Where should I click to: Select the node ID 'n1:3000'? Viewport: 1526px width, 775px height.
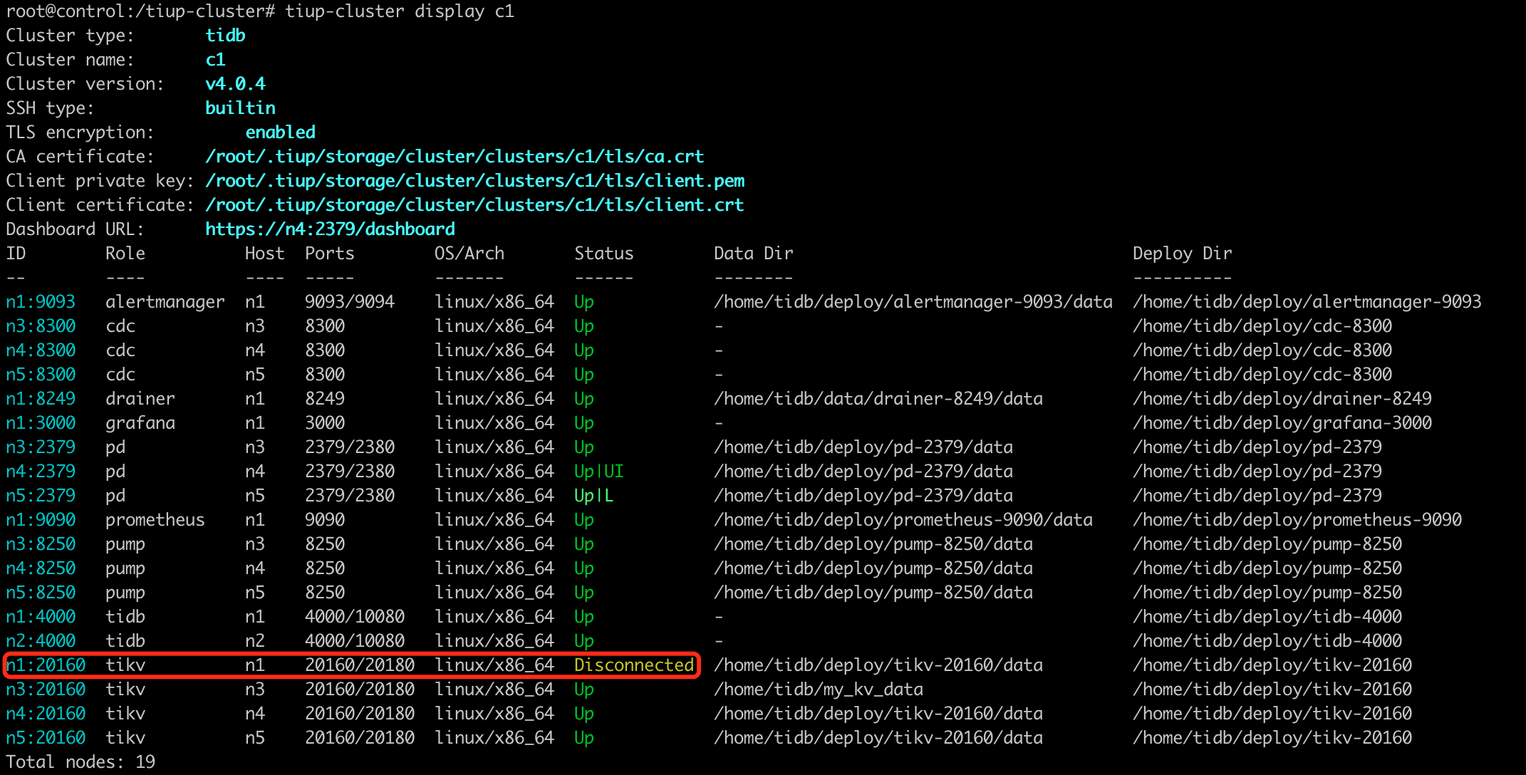point(41,423)
